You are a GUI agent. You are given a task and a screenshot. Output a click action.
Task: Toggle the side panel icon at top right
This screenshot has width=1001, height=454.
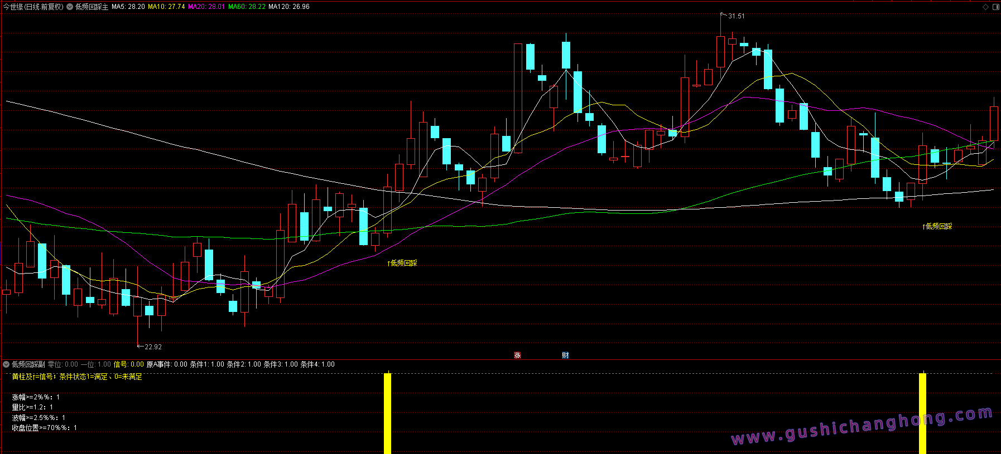pos(996,7)
